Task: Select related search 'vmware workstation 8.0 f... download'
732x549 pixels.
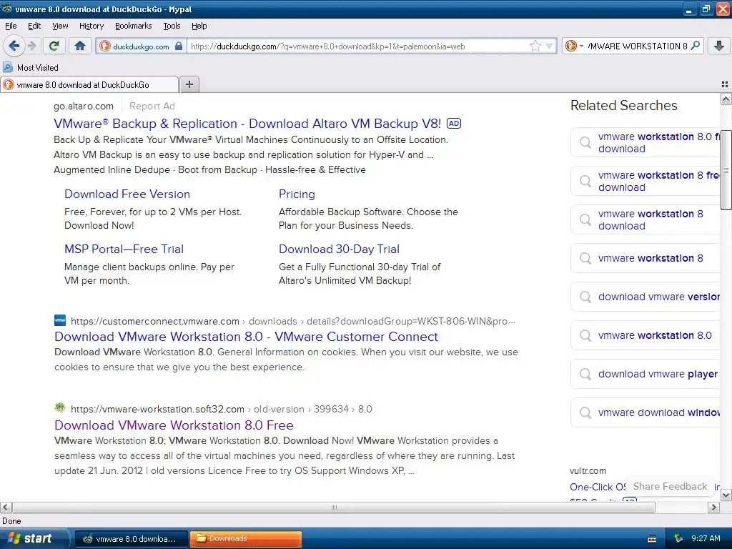Action: (646, 142)
